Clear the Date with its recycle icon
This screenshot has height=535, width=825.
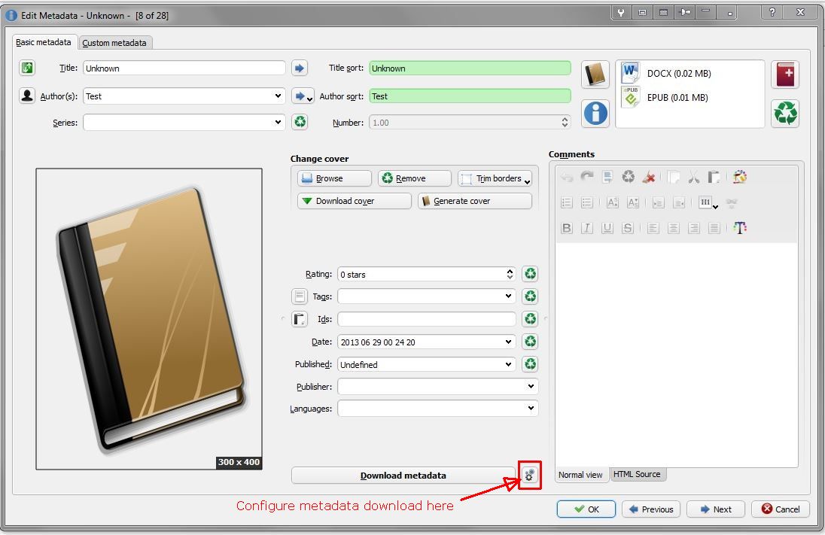pos(531,342)
